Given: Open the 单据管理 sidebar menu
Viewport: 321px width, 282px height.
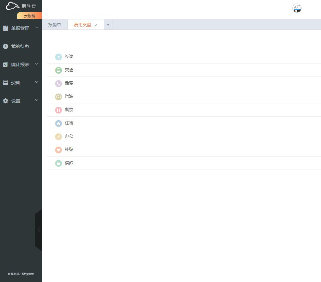Looking at the screenshot, I should point(21,28).
